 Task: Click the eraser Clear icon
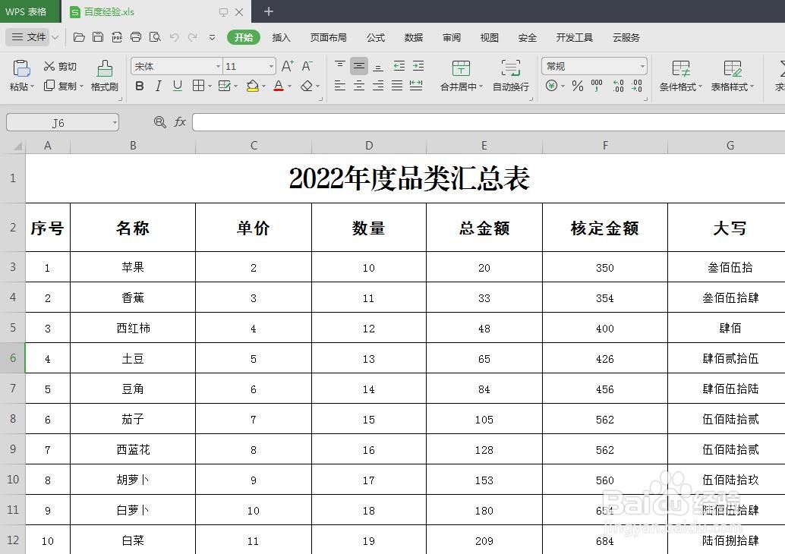click(307, 86)
